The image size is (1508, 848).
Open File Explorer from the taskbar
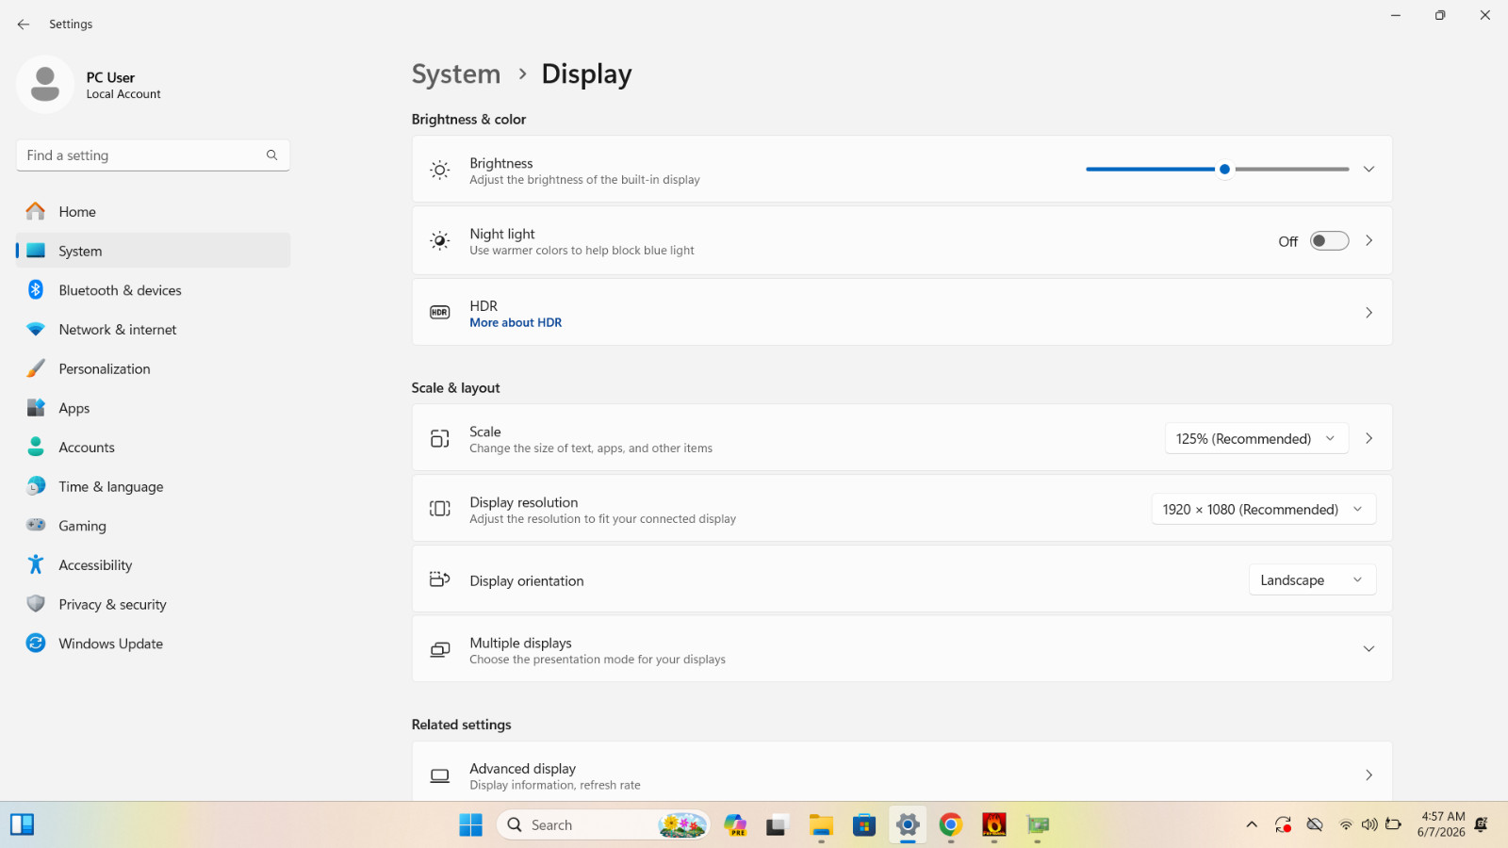click(821, 825)
